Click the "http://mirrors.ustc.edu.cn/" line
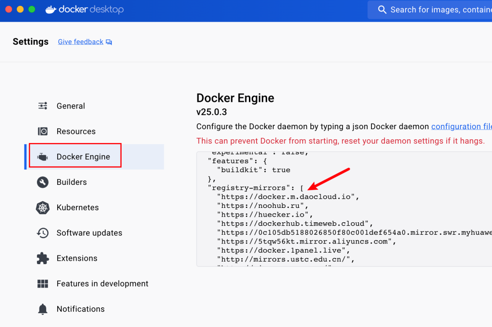Viewport: 492px width, 327px height. [285, 260]
